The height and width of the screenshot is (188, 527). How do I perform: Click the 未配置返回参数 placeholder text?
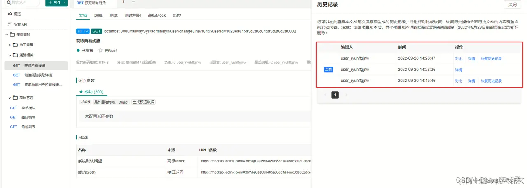(99, 116)
